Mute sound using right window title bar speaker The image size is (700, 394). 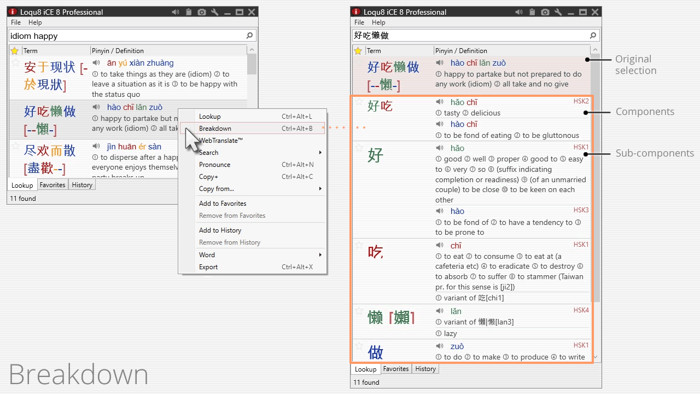[x=518, y=12]
